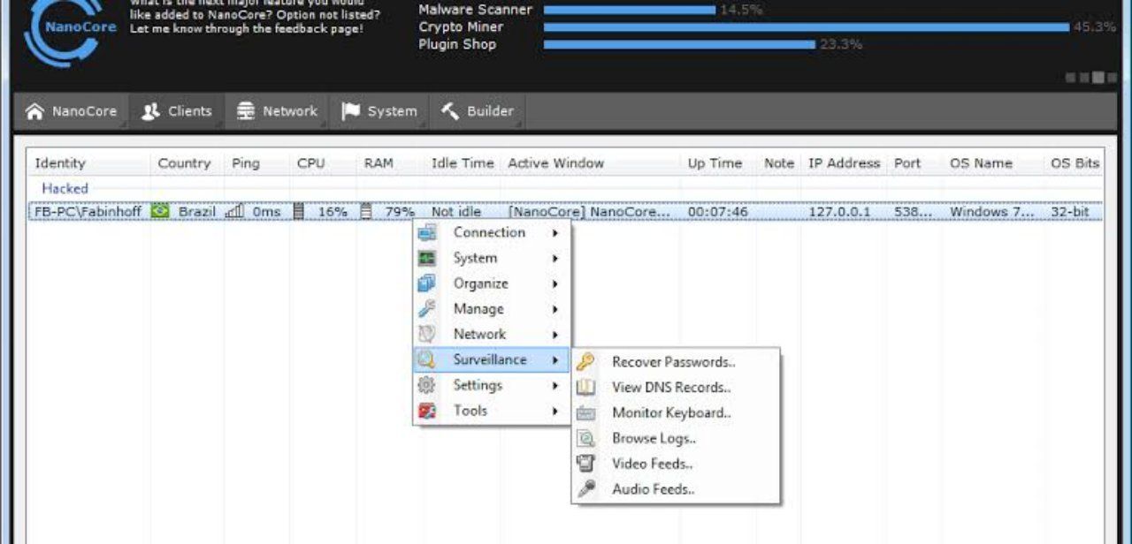
Task: Expand the Settings submenu arrow
Action: click(555, 386)
